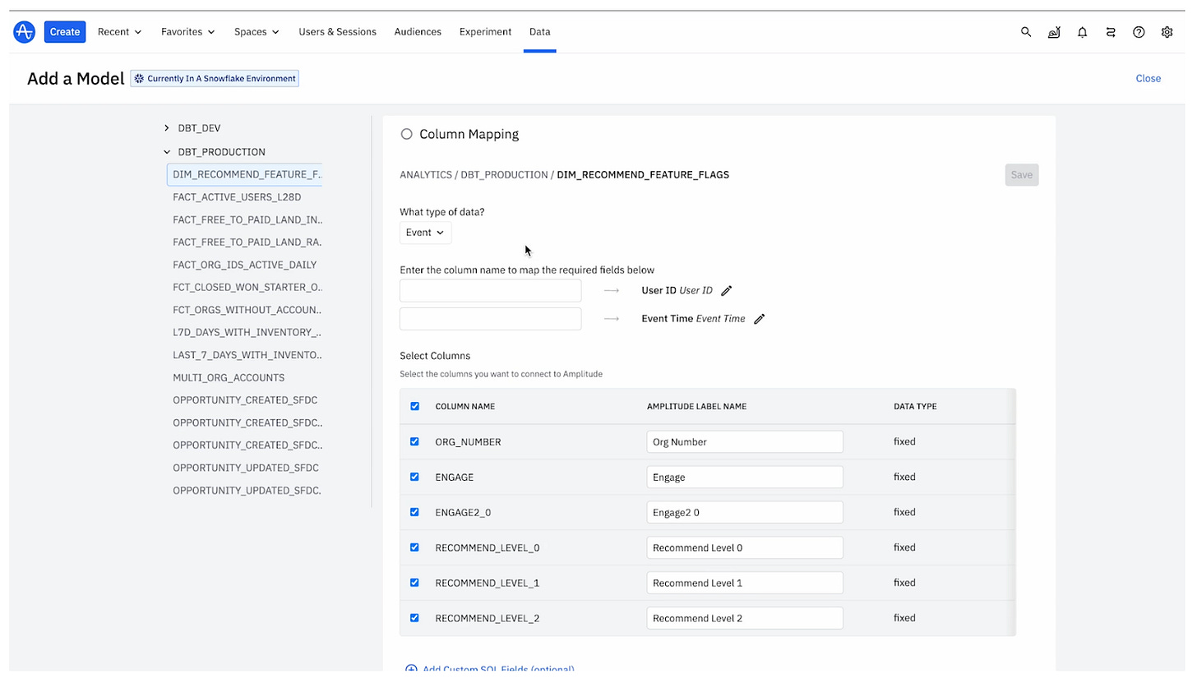Click the data transfer arrows icon
The width and height of the screenshot is (1197, 678).
coord(1111,32)
